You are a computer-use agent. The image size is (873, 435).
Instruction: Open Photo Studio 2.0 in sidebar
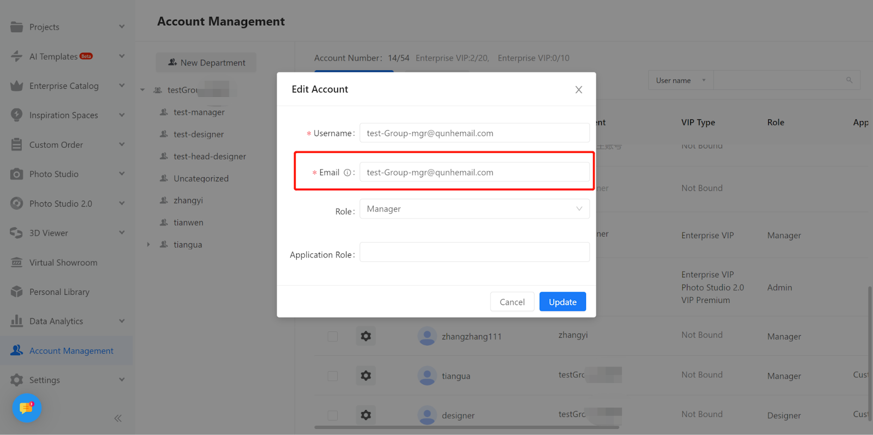pos(61,204)
